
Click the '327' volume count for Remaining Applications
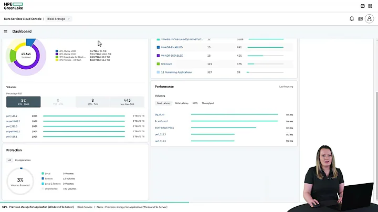209,72
